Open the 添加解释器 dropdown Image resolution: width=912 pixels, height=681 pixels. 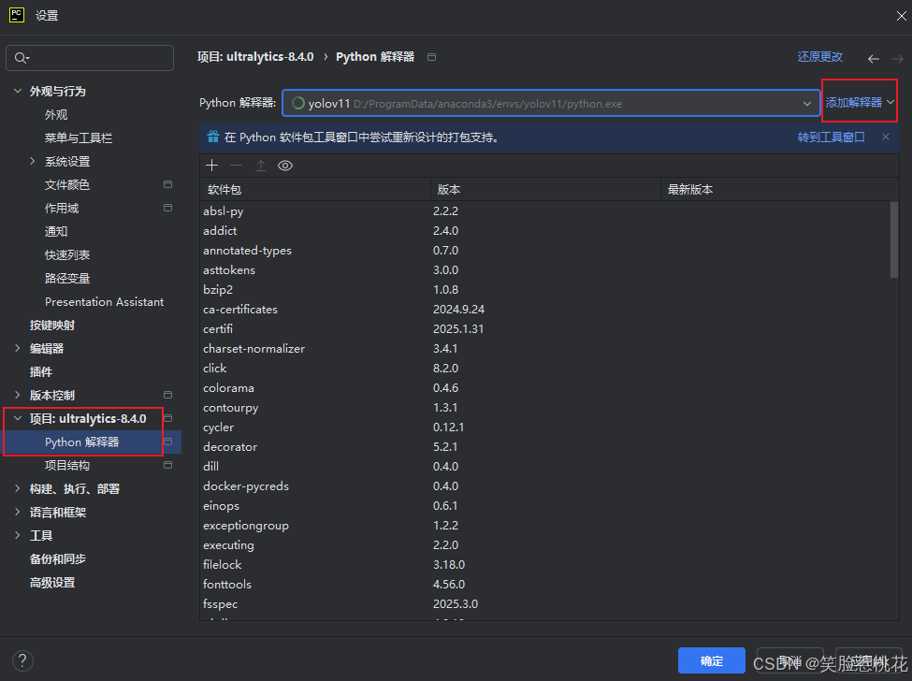click(x=860, y=102)
